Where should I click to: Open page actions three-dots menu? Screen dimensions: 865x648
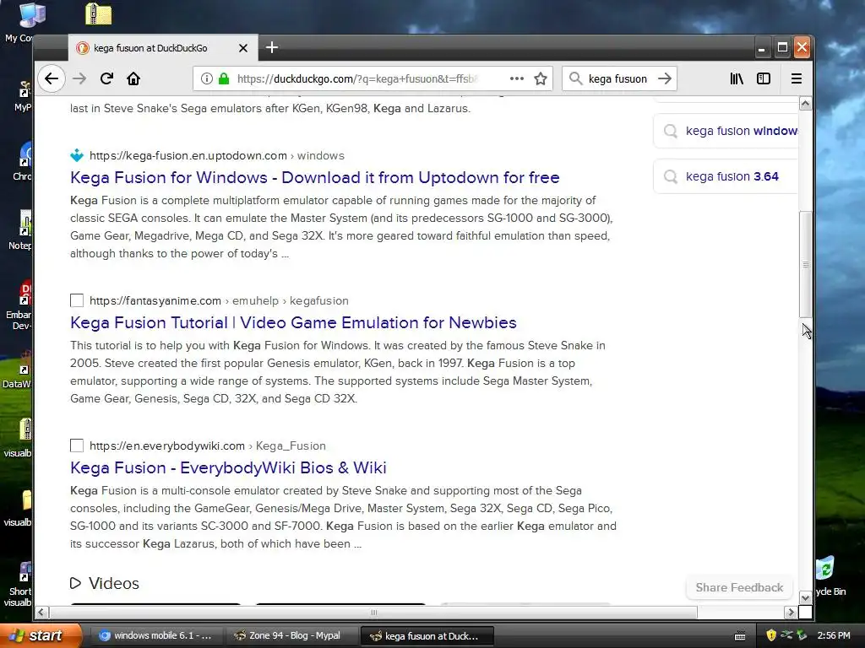pos(517,78)
